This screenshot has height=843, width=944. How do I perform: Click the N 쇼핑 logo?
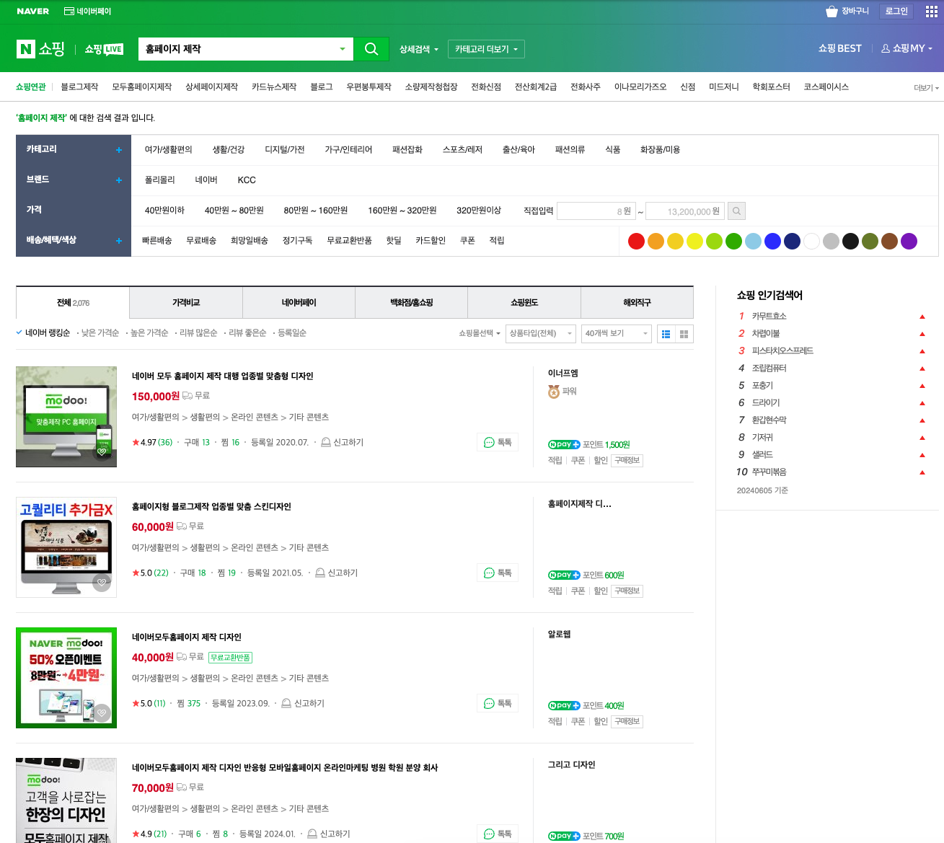coord(41,49)
